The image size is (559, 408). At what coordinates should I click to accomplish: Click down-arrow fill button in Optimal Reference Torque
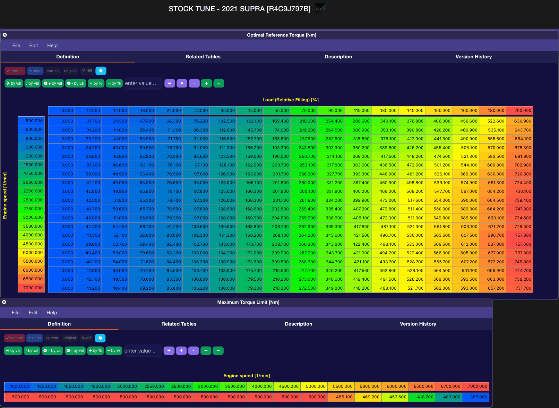(x=182, y=83)
